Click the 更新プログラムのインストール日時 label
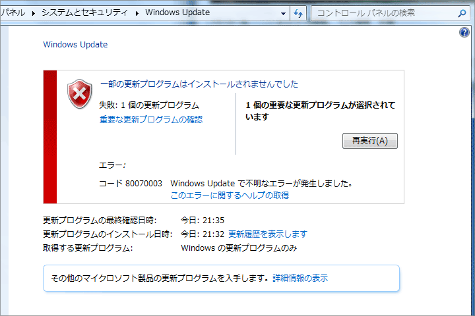This screenshot has width=475, height=316. [108, 234]
